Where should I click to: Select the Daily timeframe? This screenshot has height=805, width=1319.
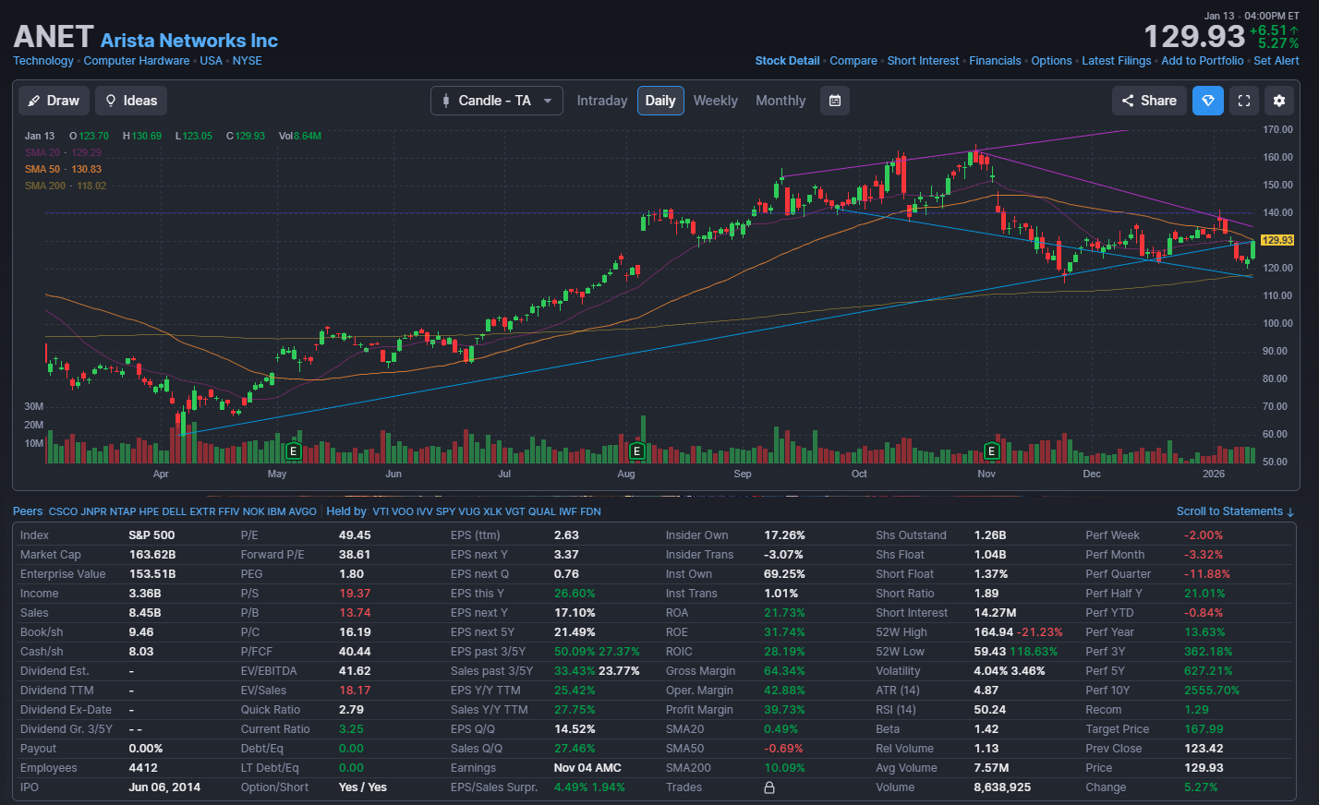660,101
